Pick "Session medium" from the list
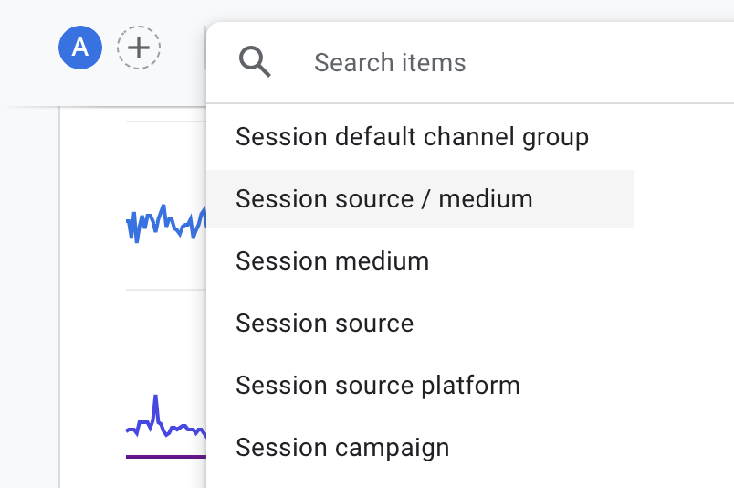734x488 pixels. click(x=332, y=261)
